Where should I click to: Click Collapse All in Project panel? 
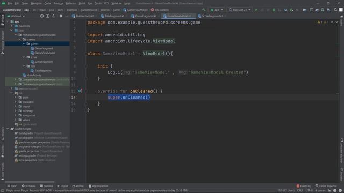click(54, 16)
